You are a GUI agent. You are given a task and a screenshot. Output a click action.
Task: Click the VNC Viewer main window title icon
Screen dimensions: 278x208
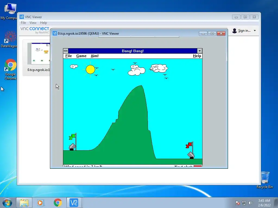pos(22,17)
